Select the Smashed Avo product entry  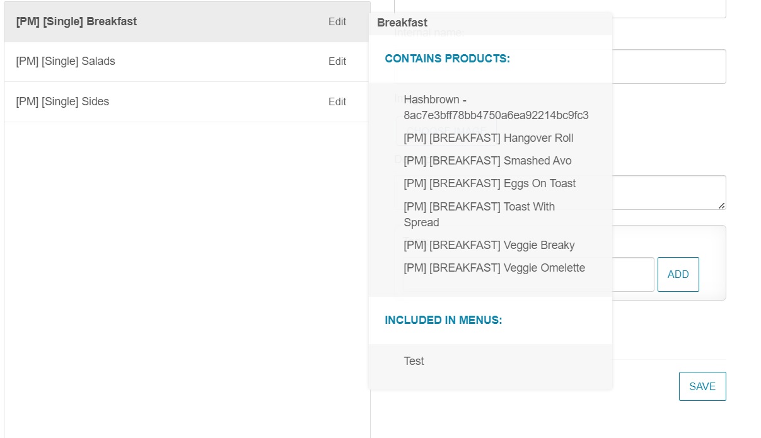click(487, 161)
